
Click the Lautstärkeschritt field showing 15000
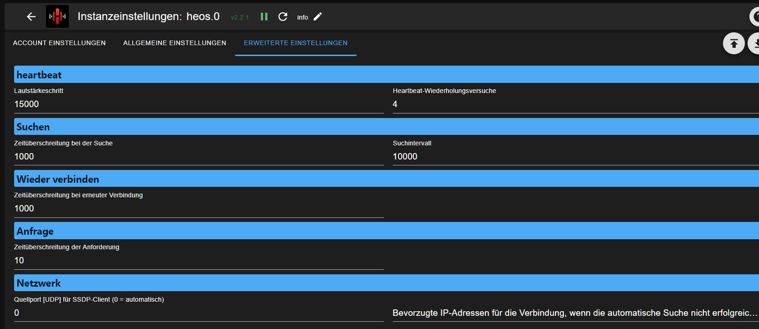199,104
